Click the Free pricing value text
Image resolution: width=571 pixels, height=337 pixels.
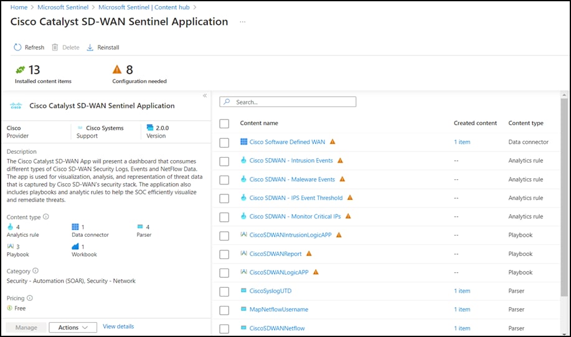pyautogui.click(x=20, y=308)
